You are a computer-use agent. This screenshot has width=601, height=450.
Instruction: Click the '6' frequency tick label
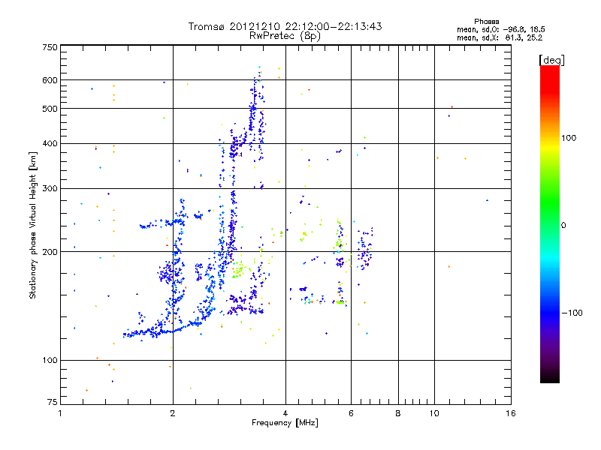(351, 413)
